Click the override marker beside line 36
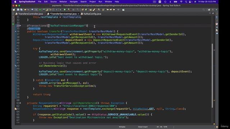The image size is (230, 129). 15,32
